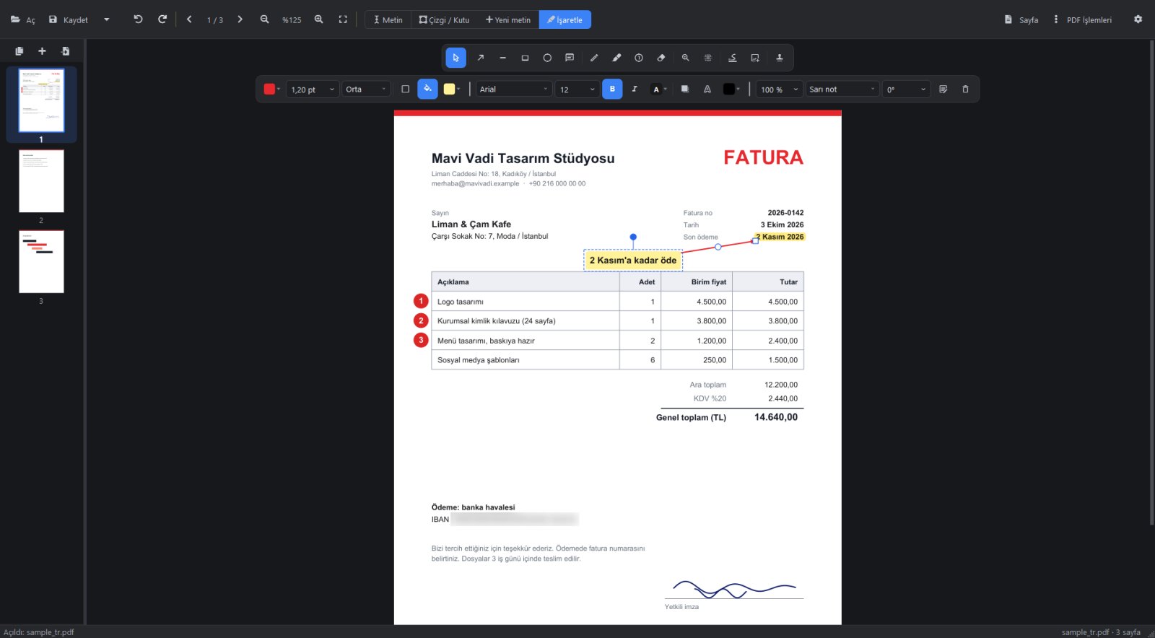Select the ellipse shape tool
Image resolution: width=1155 pixels, height=638 pixels.
click(x=547, y=58)
